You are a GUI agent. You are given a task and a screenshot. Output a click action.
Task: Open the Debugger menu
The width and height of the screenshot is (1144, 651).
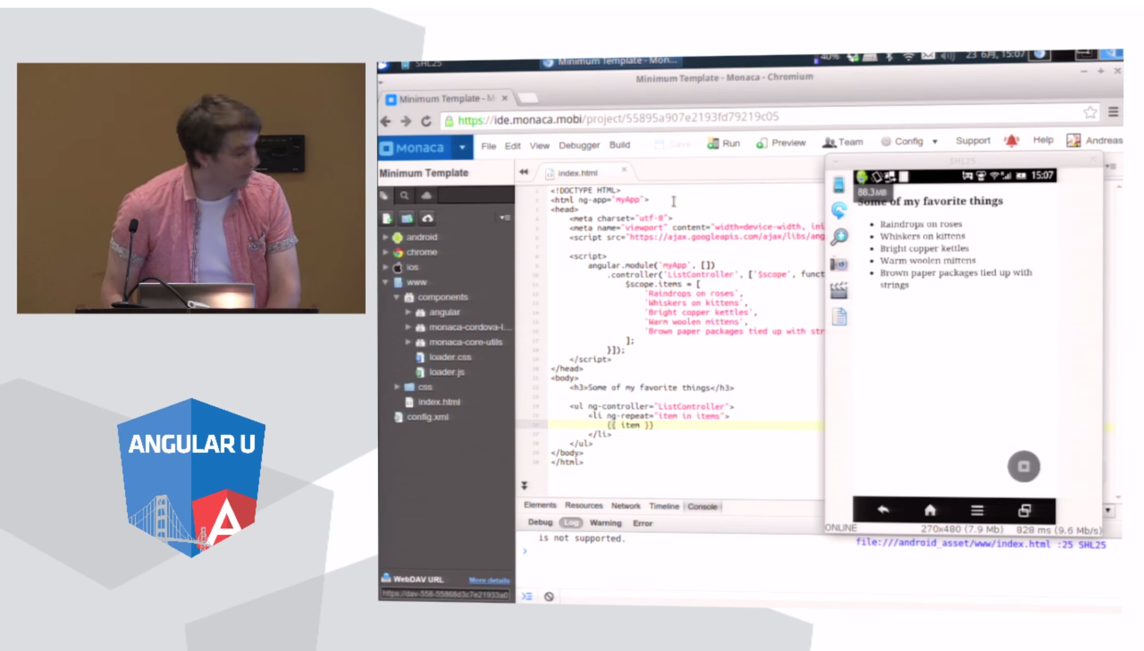tap(579, 145)
